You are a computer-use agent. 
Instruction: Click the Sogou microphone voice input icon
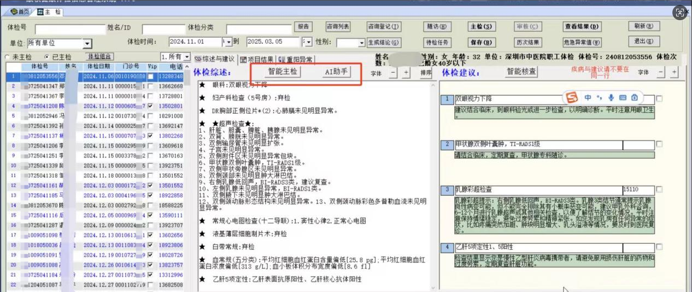[x=611, y=98]
